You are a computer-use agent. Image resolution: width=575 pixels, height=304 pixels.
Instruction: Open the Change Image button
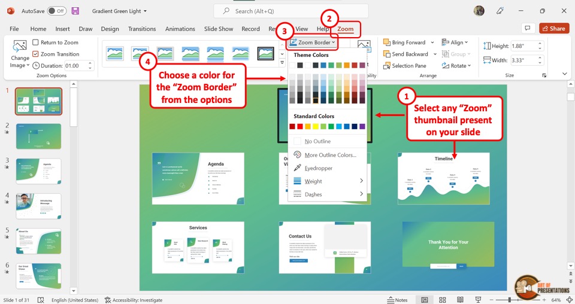click(19, 54)
